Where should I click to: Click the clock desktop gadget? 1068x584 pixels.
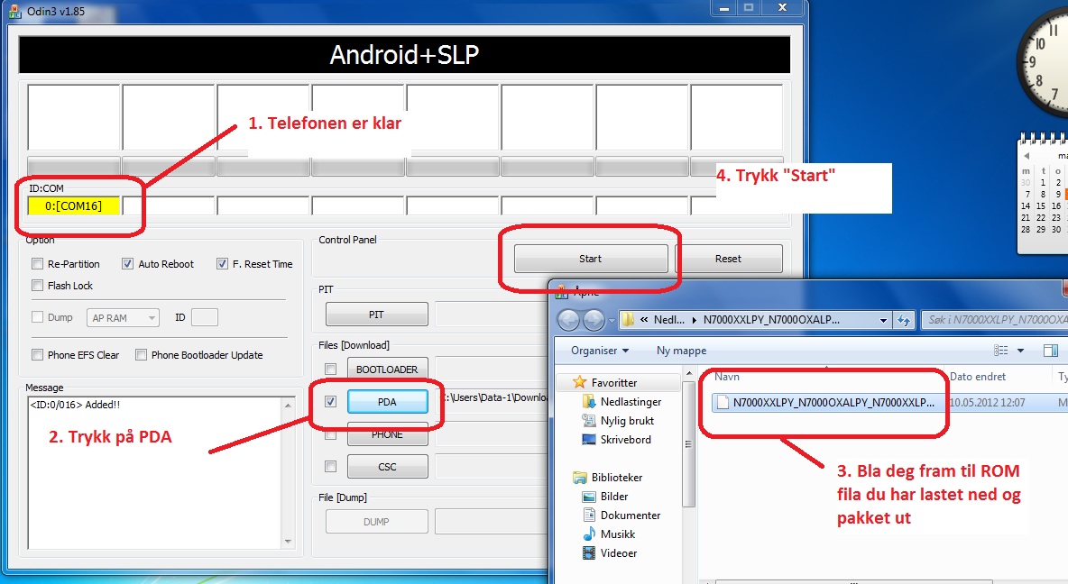(x=1042, y=61)
